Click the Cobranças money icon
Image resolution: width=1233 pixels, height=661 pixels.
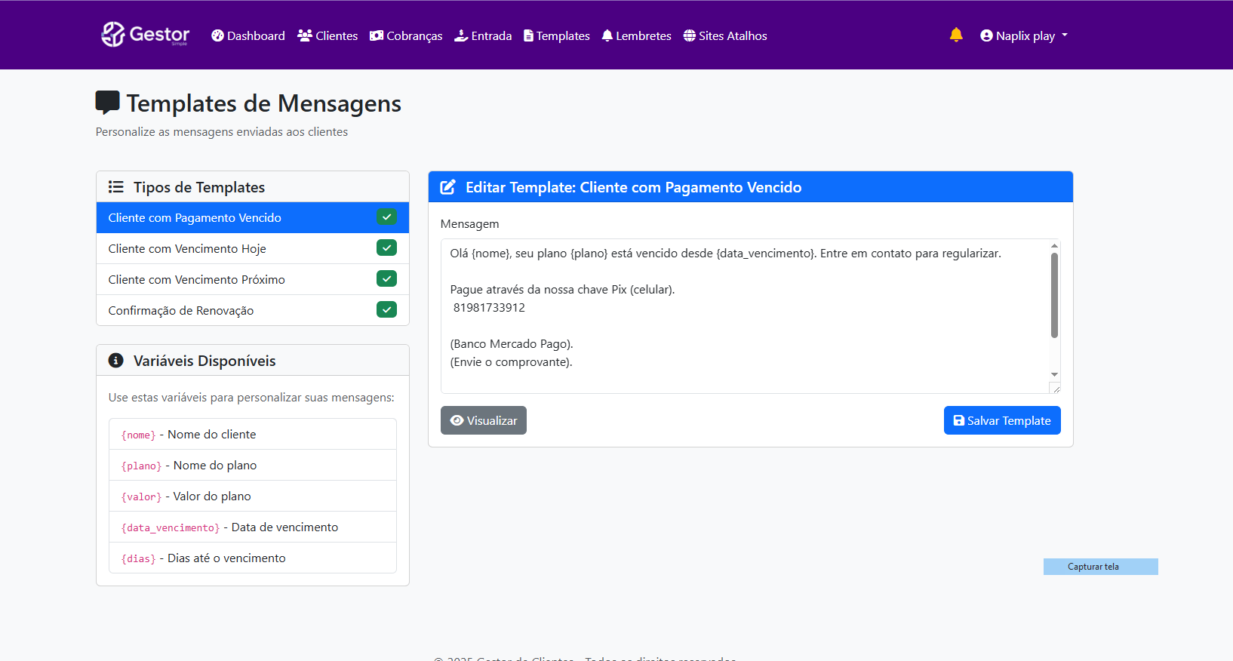coord(377,35)
